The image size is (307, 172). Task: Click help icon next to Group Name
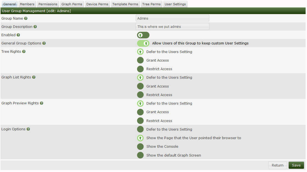point(26,18)
